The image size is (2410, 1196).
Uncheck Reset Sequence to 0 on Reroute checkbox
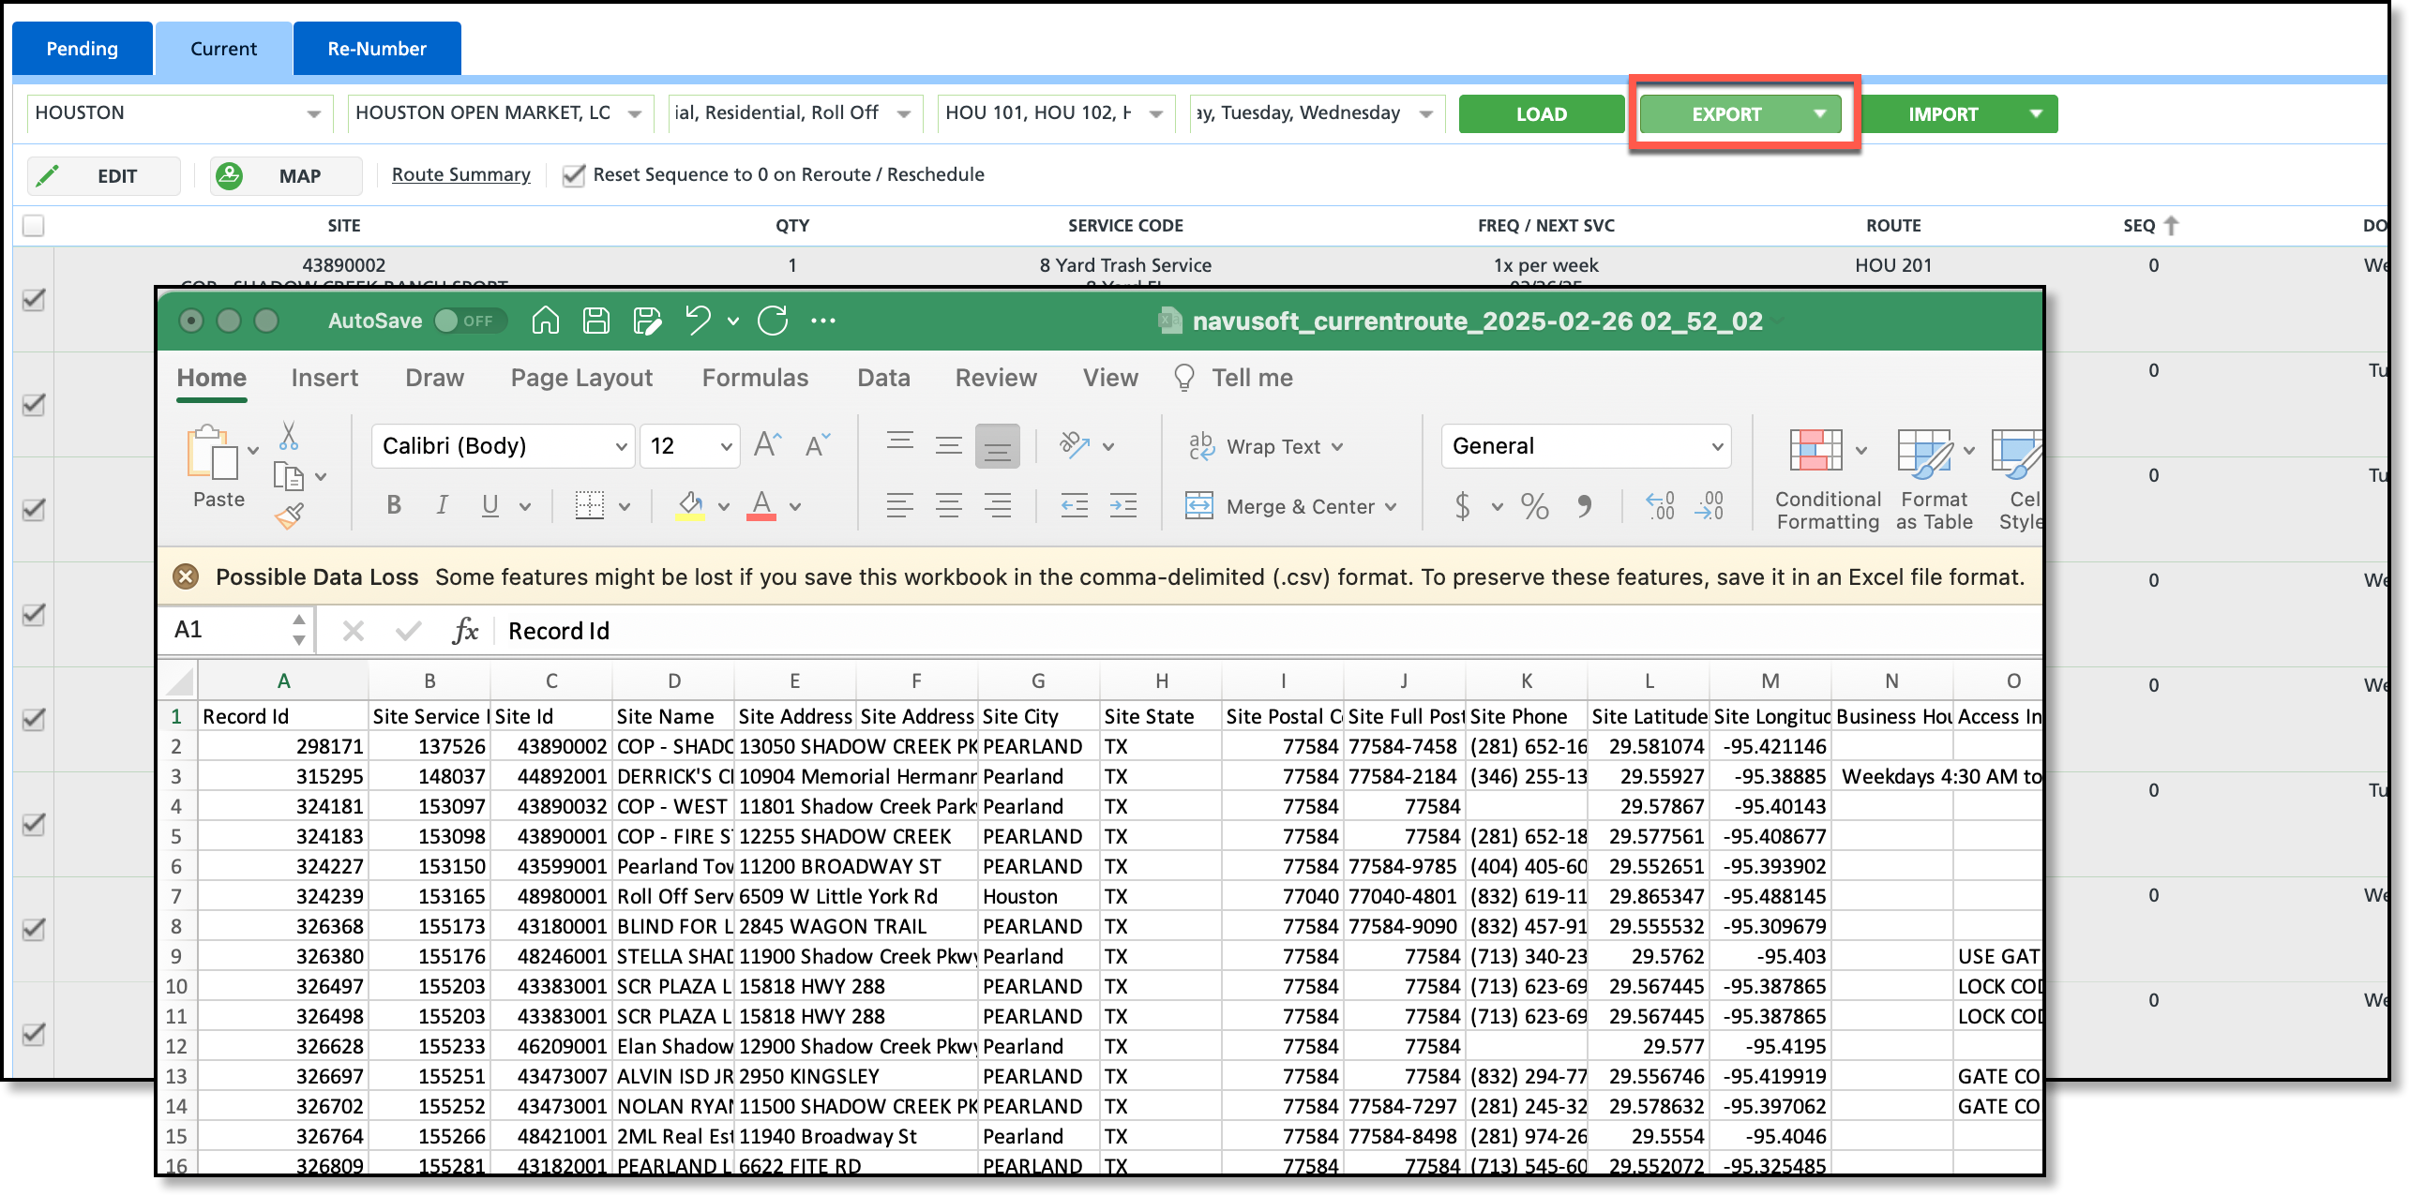point(573,175)
